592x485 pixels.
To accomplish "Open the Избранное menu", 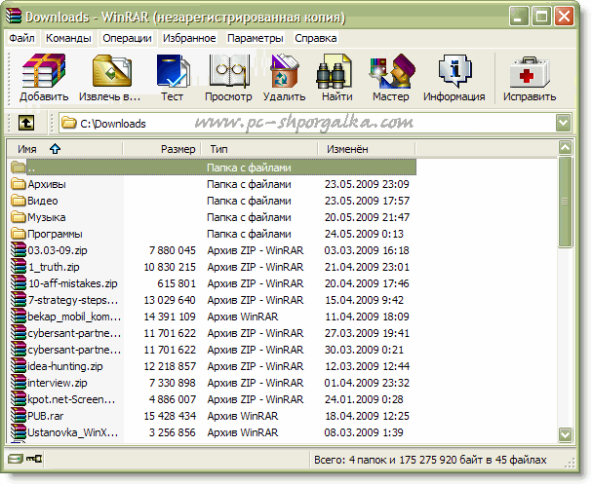I will click(x=189, y=38).
